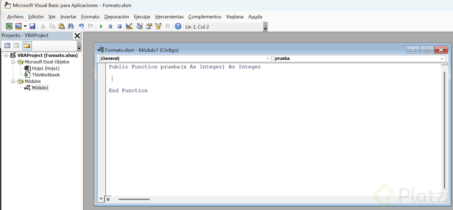Image resolution: width=453 pixels, height=210 pixels.
Task: Switch to Microsoft Excel view icon
Action: pyautogui.click(x=9, y=26)
